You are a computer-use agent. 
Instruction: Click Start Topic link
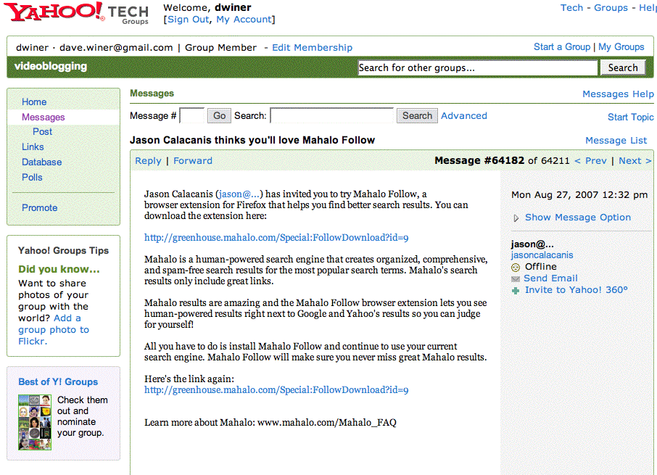(x=630, y=117)
